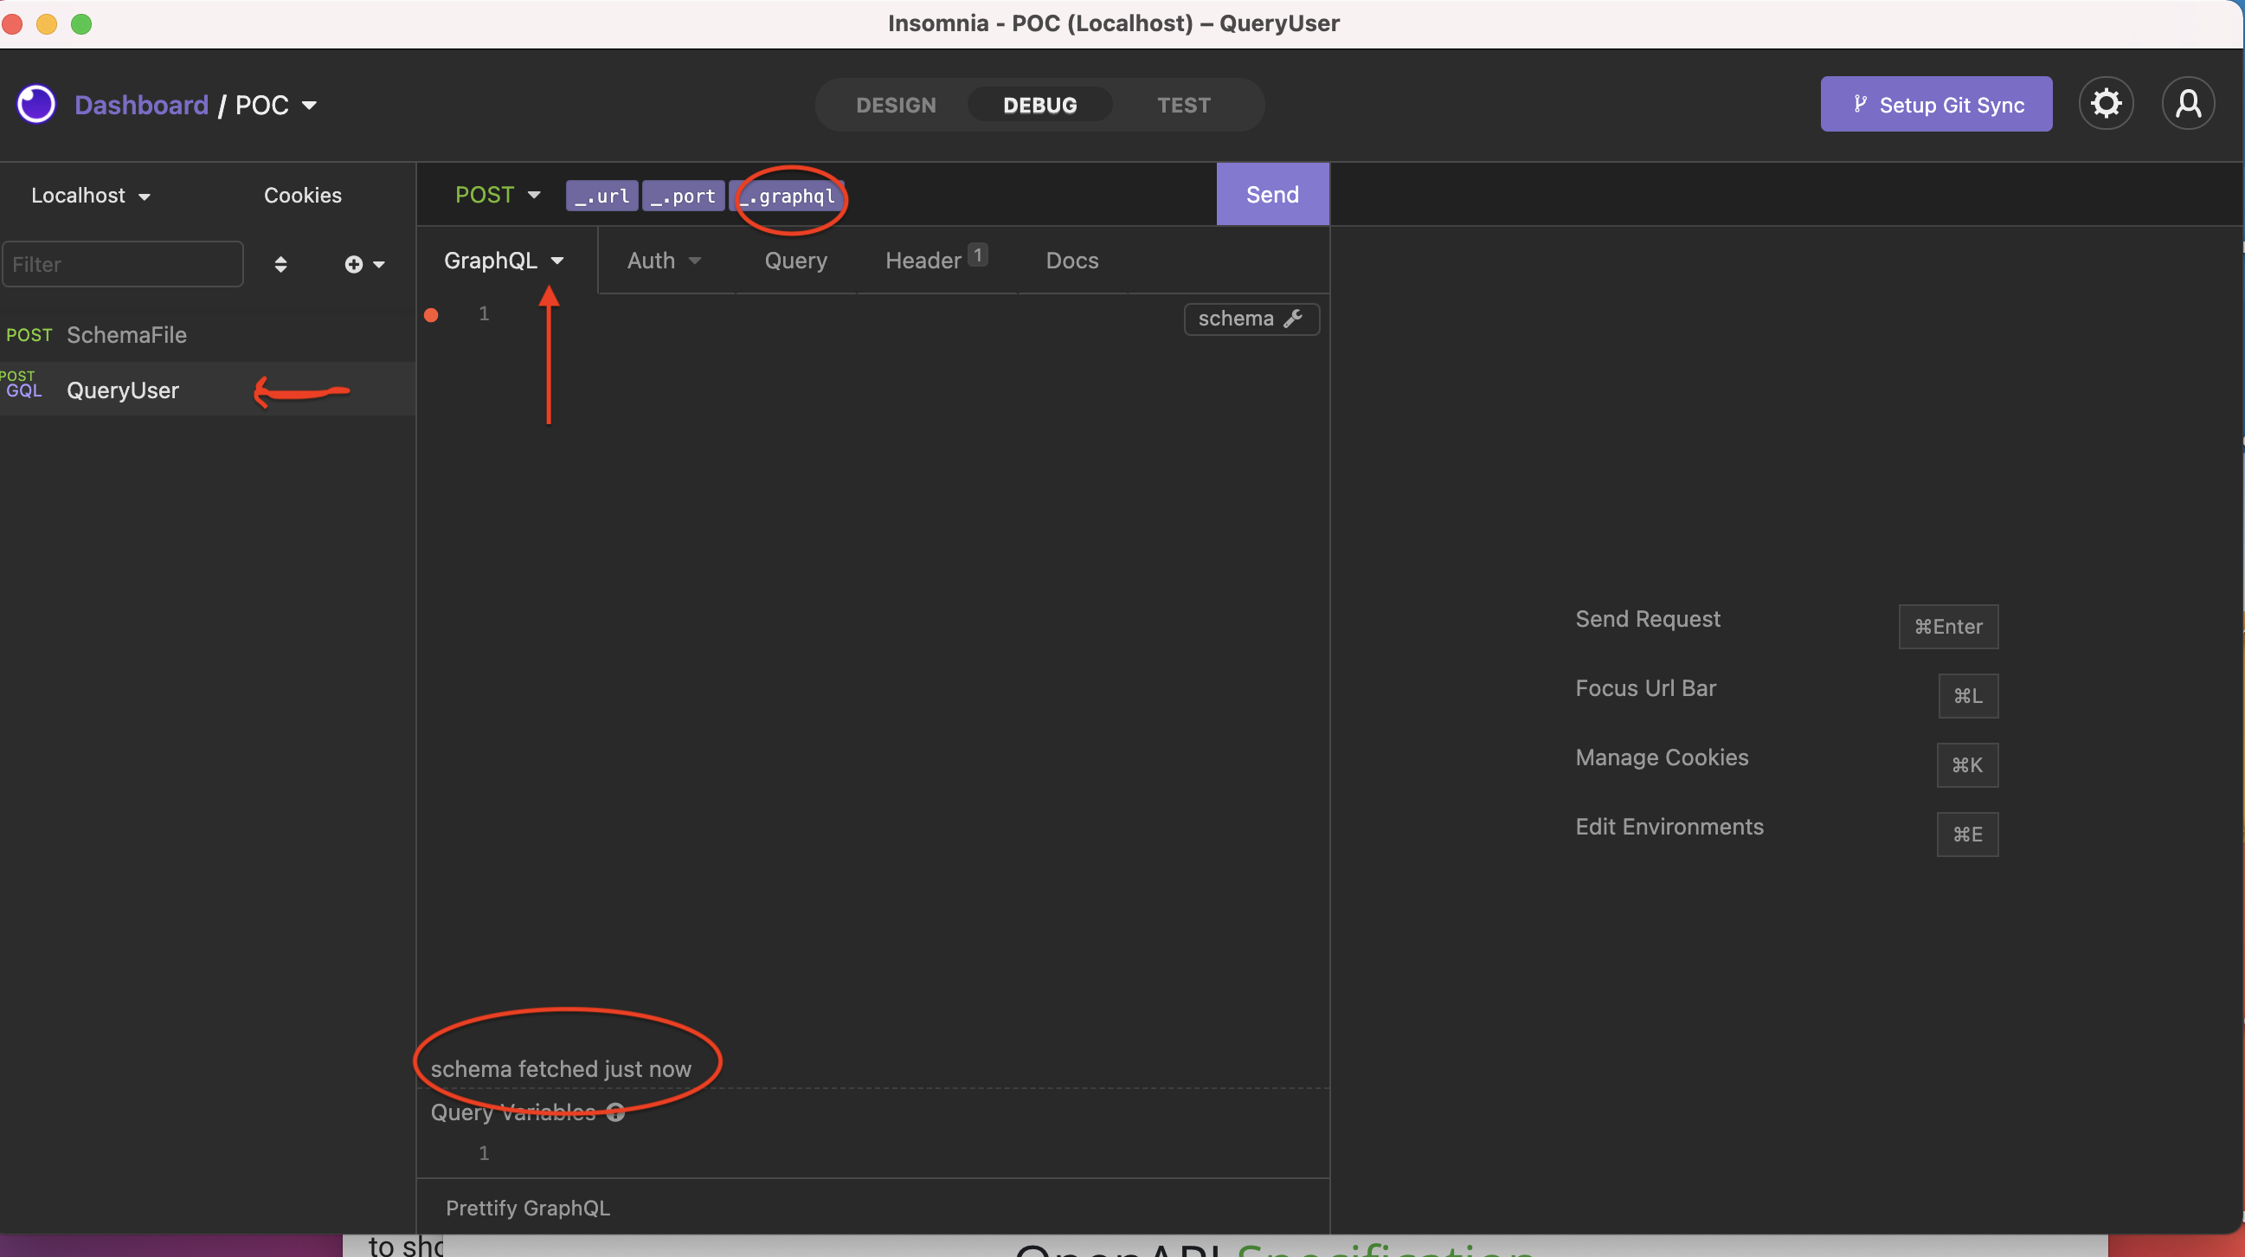This screenshot has height=1257, width=2245.
Task: Click the Query Variables info icon
Action: (x=615, y=1113)
